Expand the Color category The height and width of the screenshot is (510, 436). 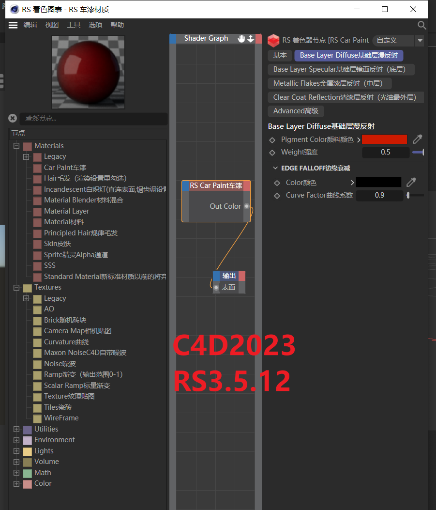[x=16, y=484]
